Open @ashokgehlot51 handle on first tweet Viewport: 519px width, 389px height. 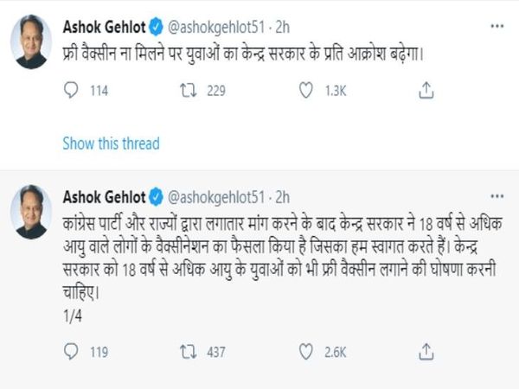click(x=216, y=23)
